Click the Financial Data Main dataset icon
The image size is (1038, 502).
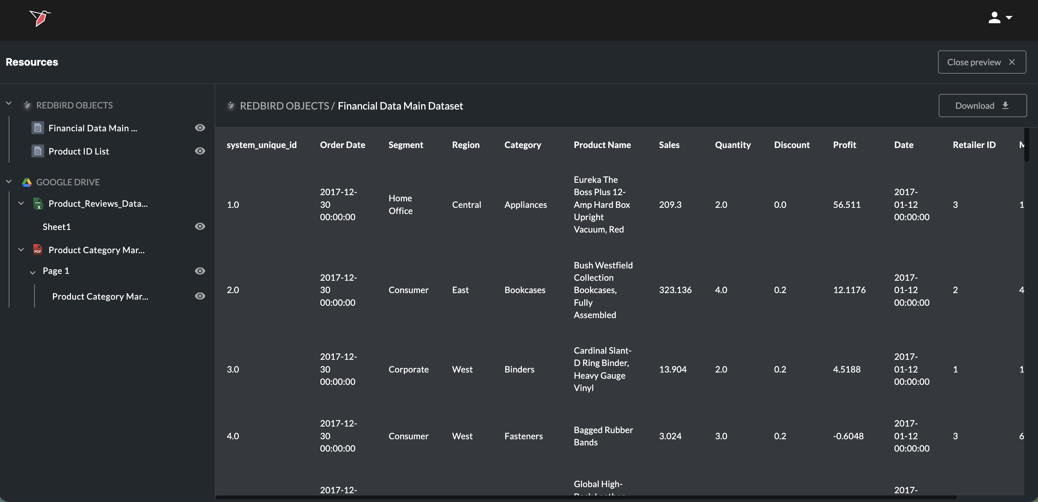37,128
